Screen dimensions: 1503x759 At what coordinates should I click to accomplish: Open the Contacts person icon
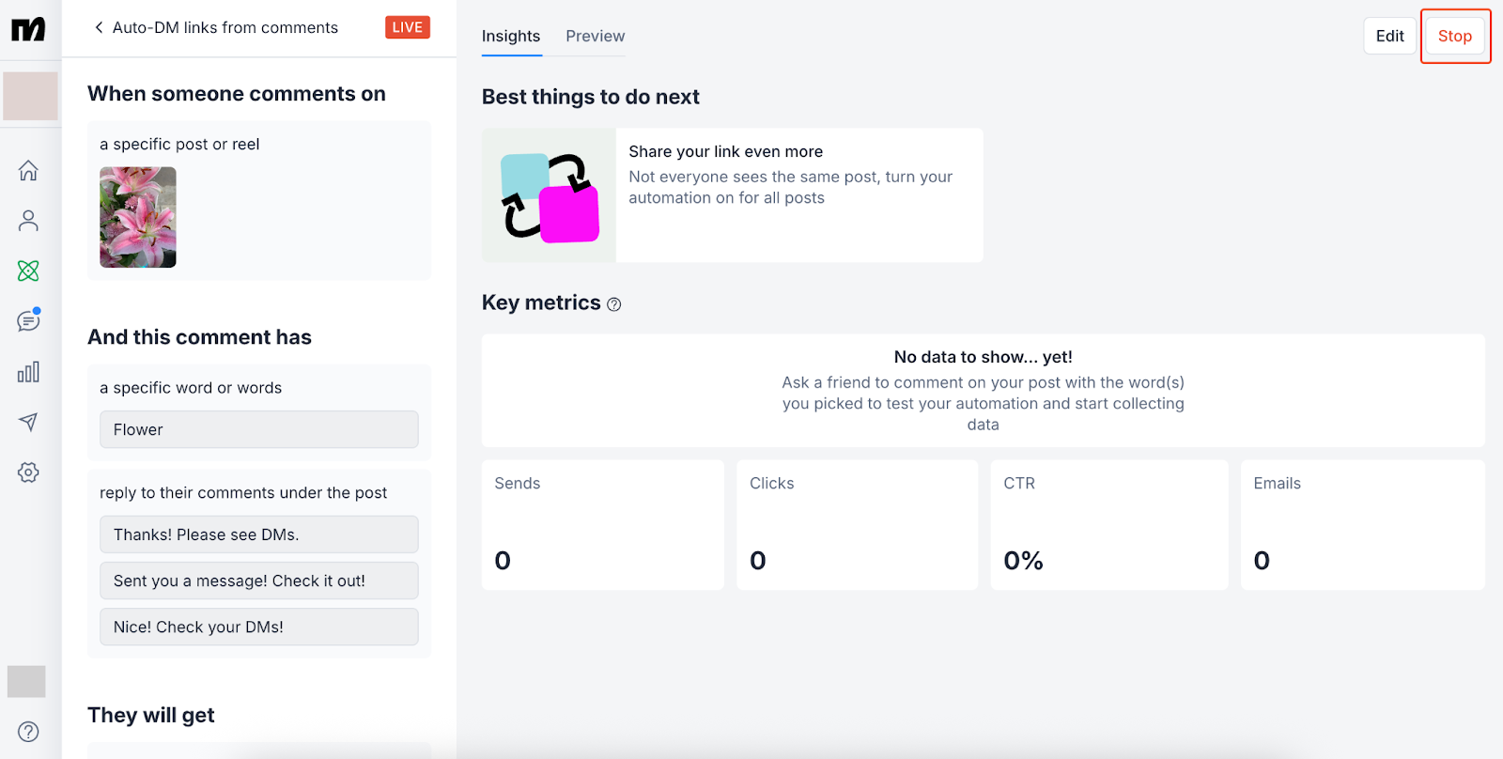(x=28, y=221)
